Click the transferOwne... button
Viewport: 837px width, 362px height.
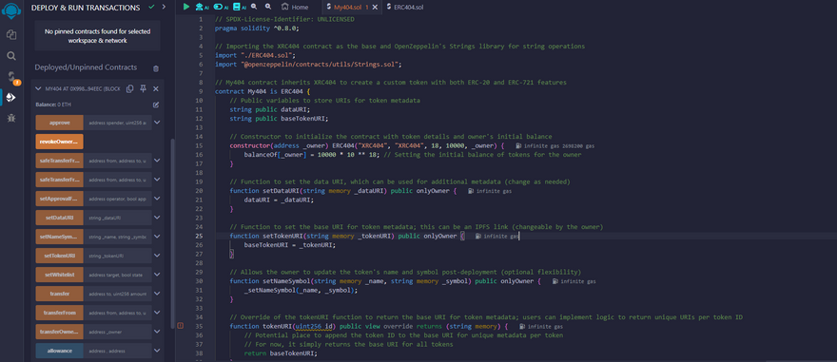59,332
